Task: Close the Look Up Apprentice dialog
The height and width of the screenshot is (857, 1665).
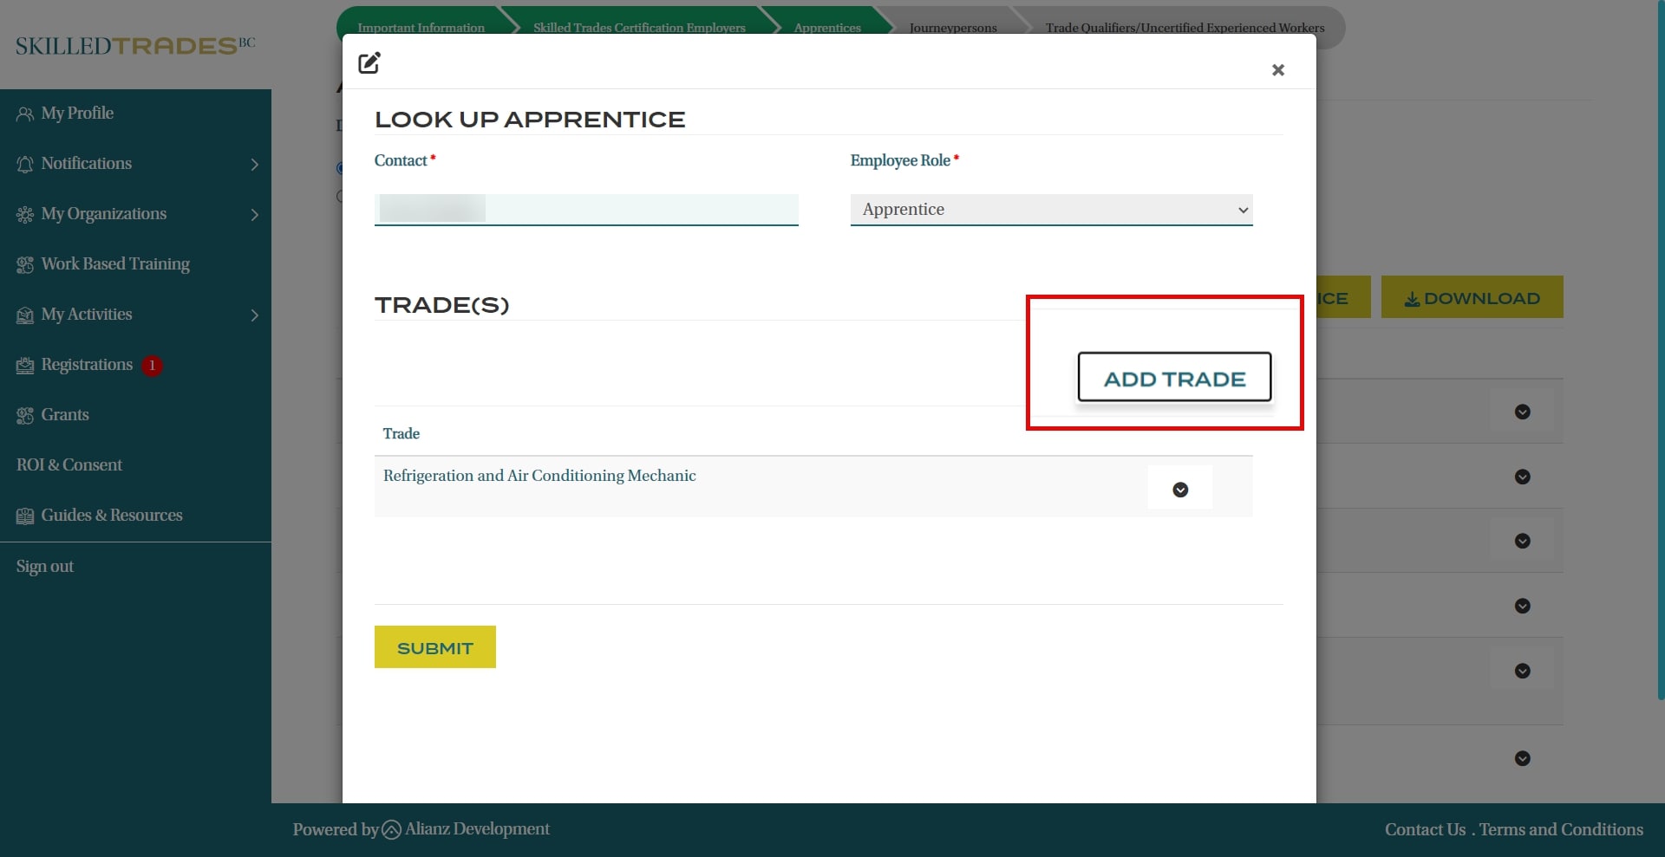Action: click(1277, 70)
